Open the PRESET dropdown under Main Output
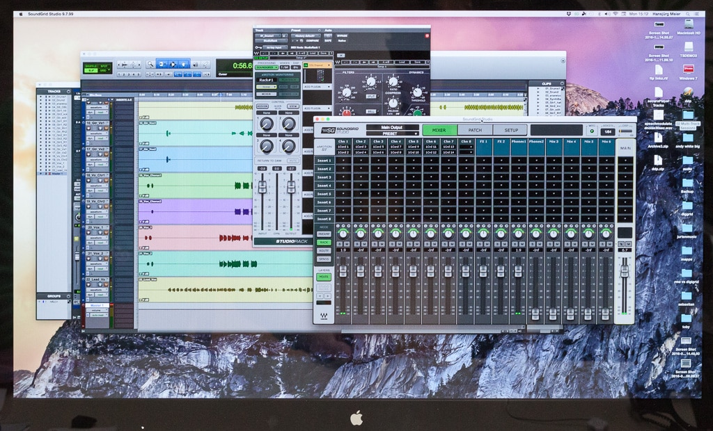Viewport: 713px width, 431px height. (x=392, y=133)
